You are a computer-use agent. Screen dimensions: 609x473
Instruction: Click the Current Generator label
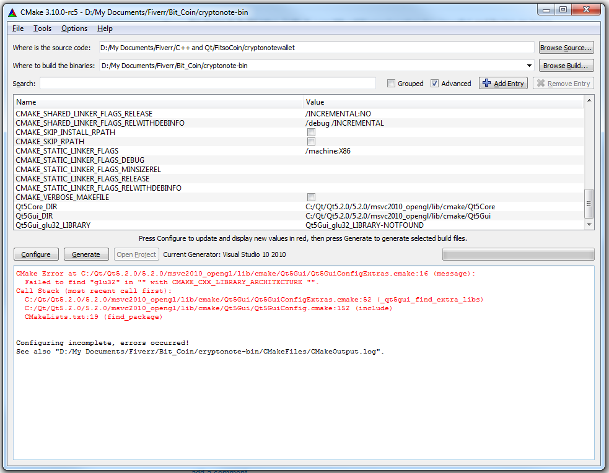224,254
